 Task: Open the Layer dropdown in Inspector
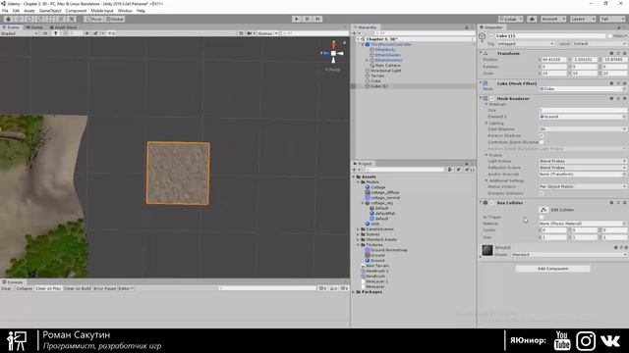600,43
